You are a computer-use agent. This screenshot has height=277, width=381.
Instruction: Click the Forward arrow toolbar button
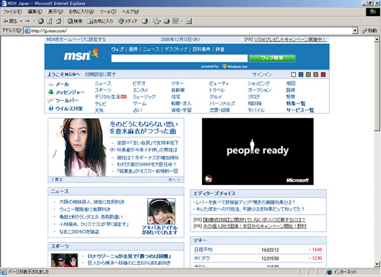point(27,21)
